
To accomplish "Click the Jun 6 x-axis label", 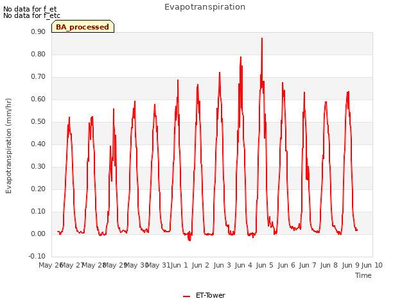I will click(x=286, y=265).
